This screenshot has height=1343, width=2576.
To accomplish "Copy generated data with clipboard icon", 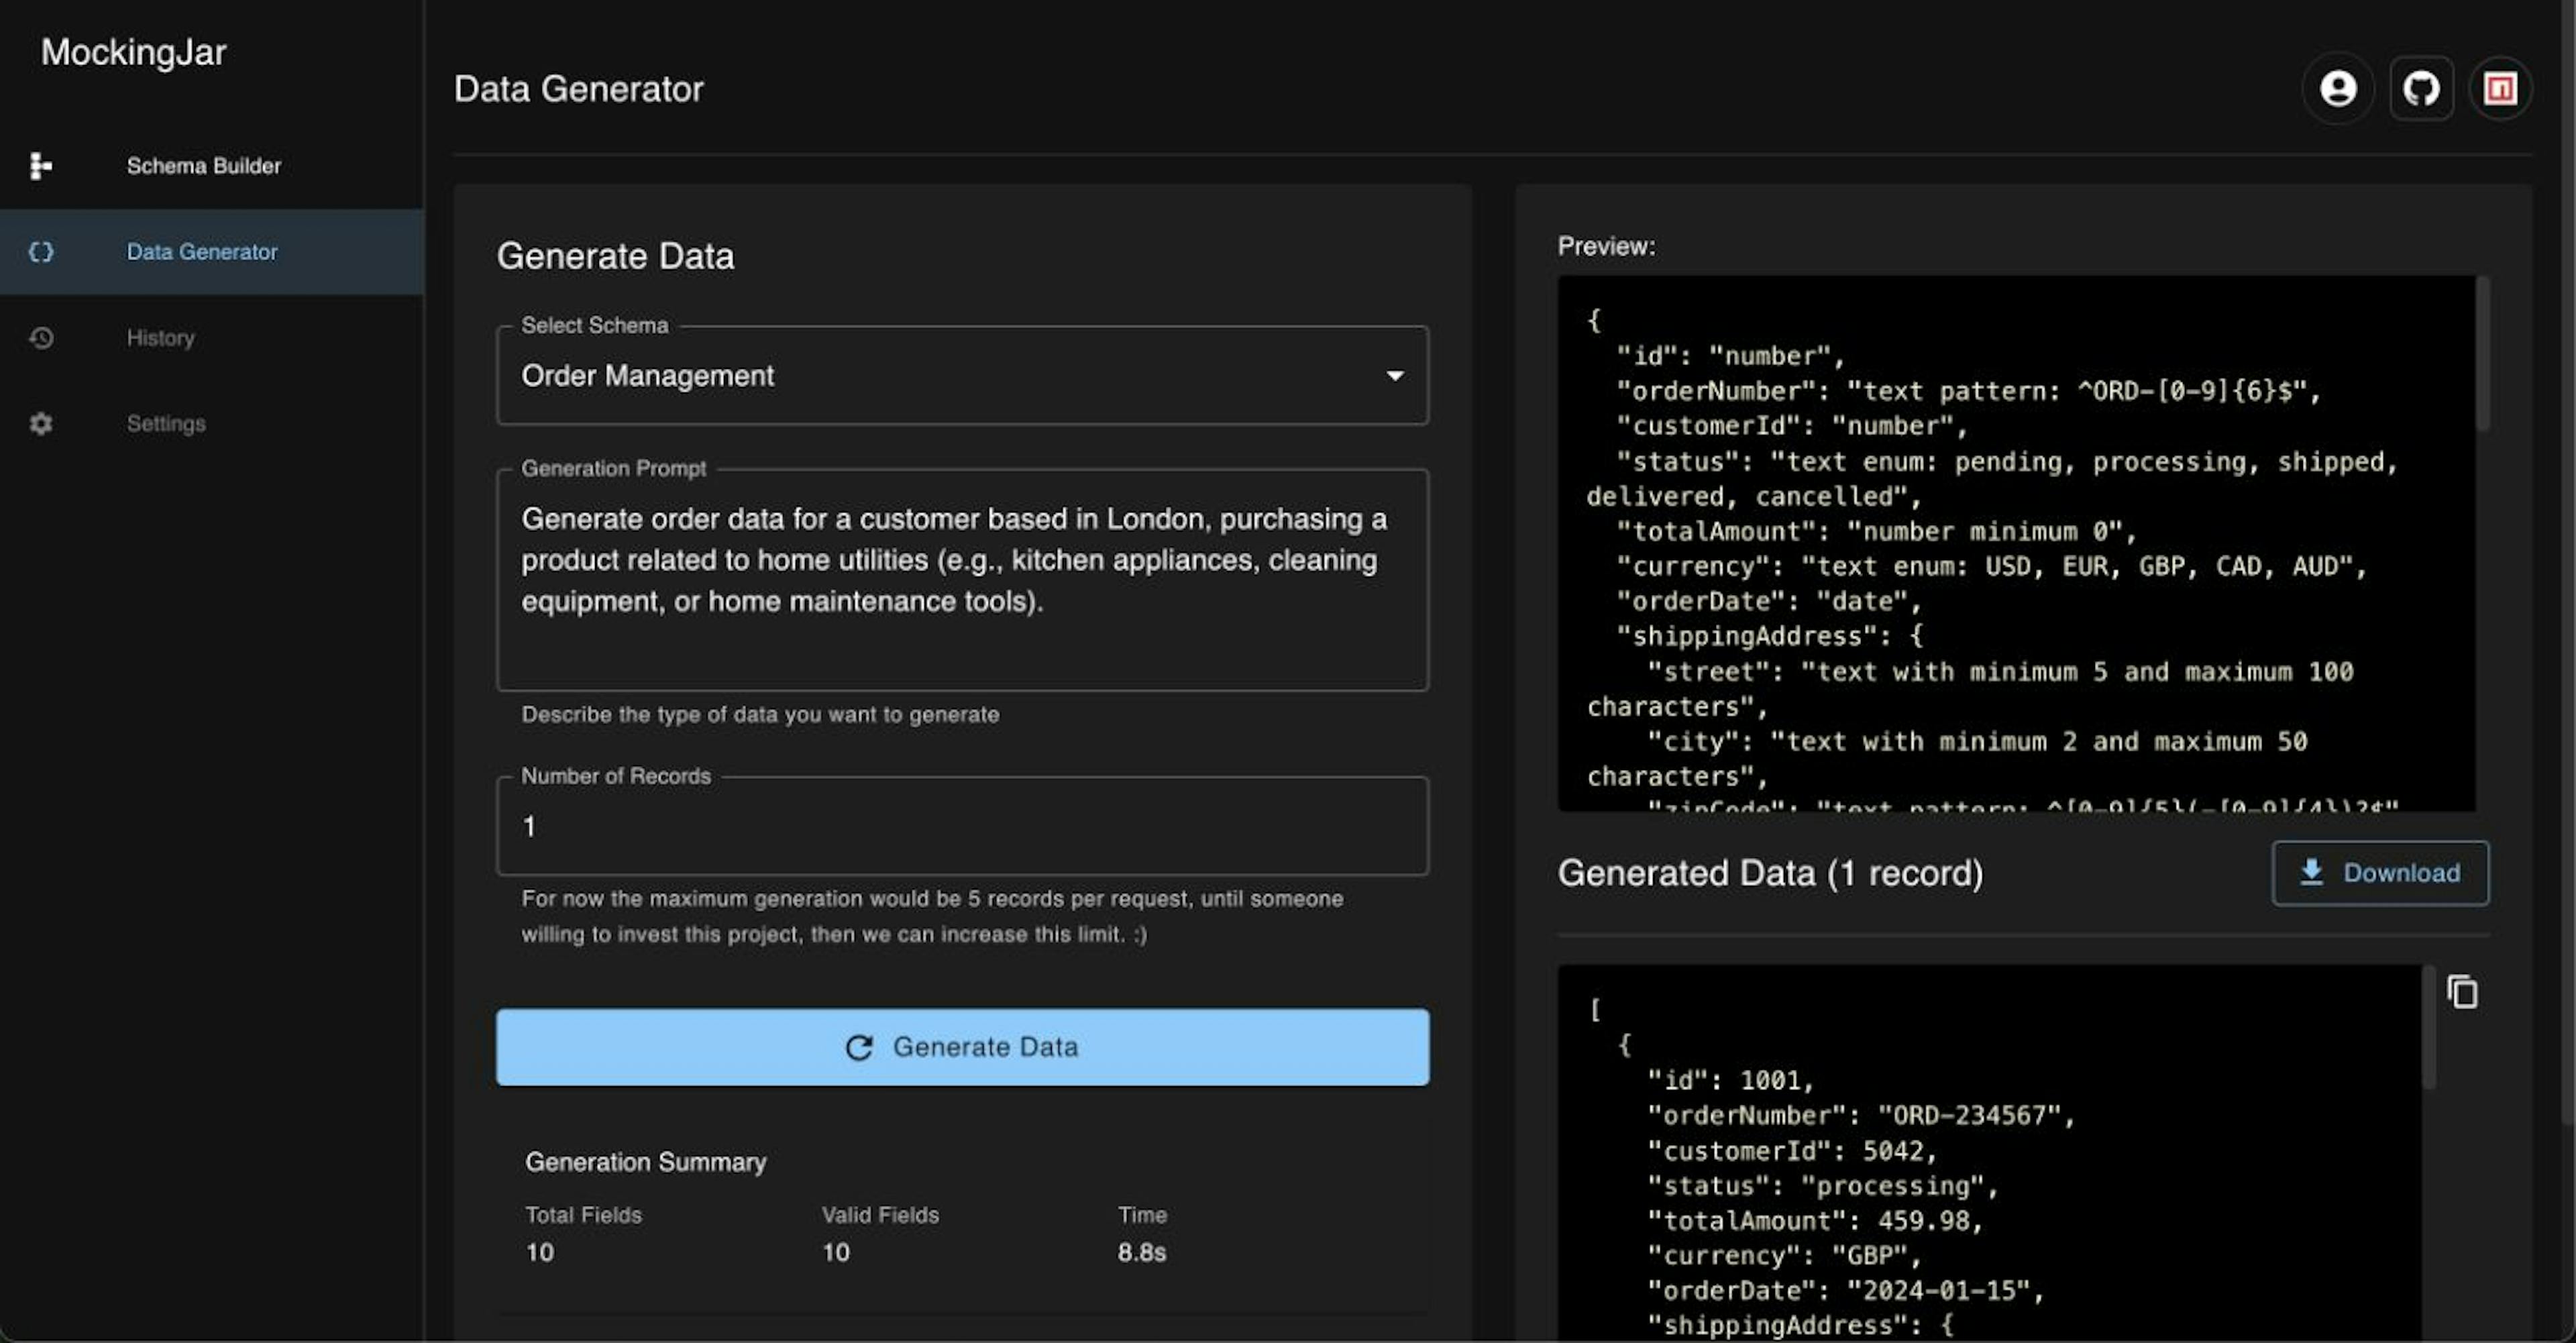I will coord(2462,992).
